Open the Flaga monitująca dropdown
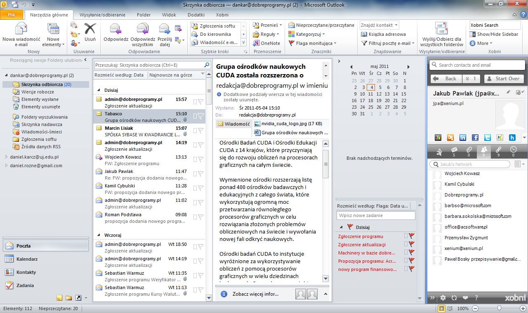Screen dimensions: 528x313 click(x=312, y=43)
